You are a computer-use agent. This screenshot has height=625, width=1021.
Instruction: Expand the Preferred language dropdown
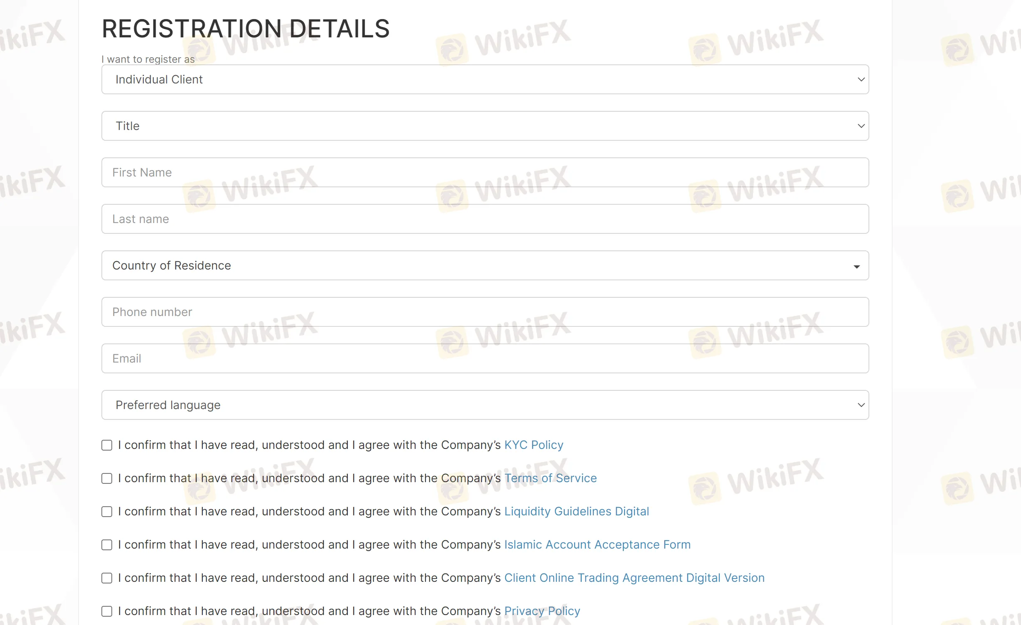pyautogui.click(x=485, y=405)
